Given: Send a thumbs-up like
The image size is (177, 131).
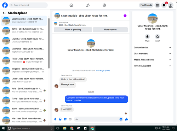Looking at the screenshot, I should point(126,119).
